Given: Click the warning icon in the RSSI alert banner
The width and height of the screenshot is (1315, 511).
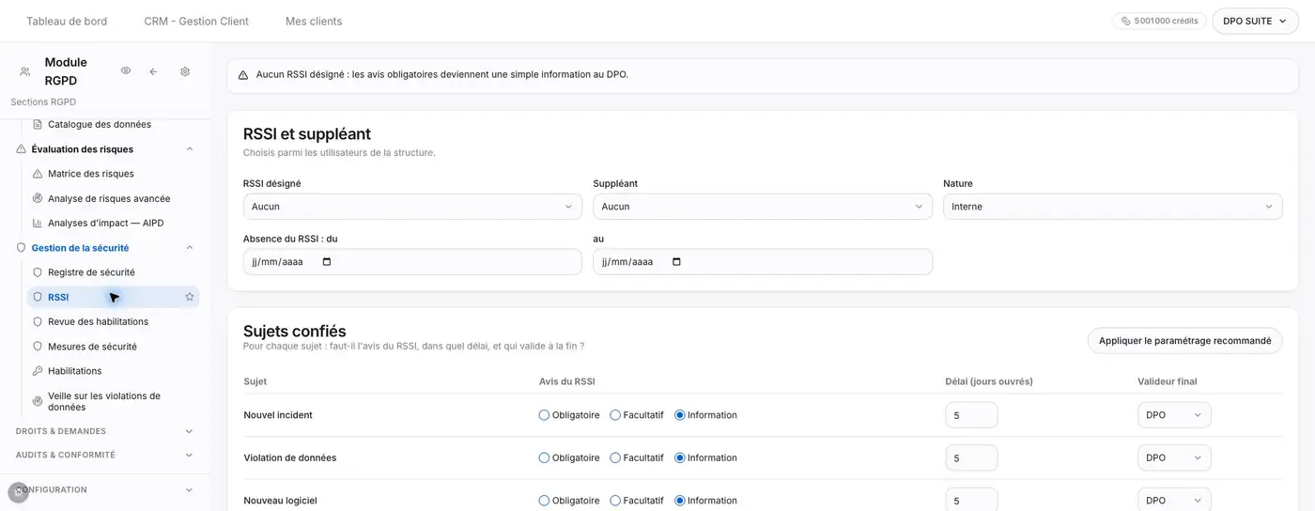Looking at the screenshot, I should point(243,75).
